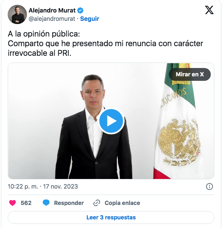Open the X logo link
222x229 pixels.
coord(209,10)
